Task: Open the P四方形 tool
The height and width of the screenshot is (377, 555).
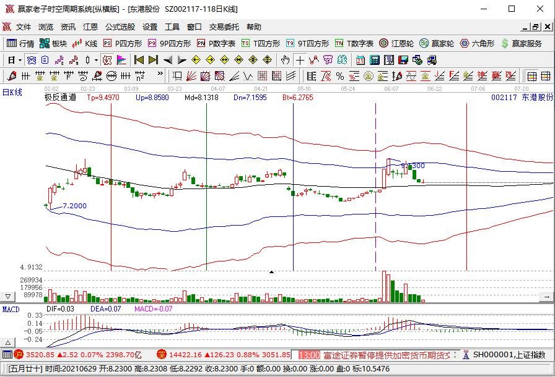Action: (123, 43)
